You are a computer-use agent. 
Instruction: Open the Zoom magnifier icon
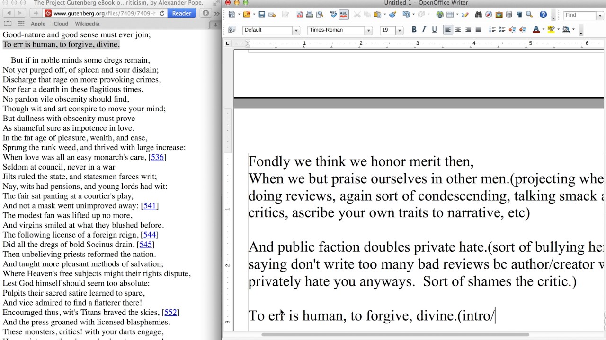coord(529,15)
